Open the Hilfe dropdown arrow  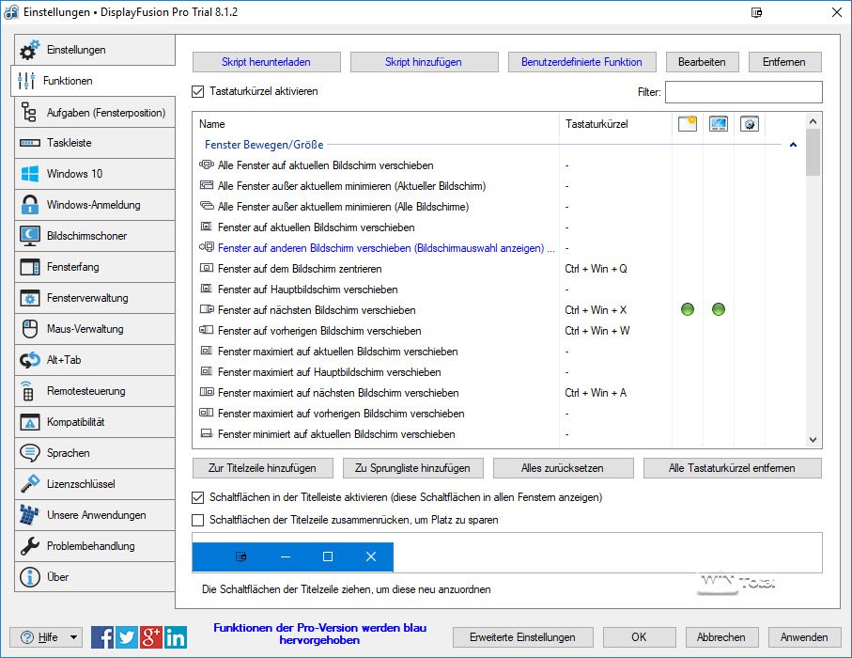coord(73,636)
